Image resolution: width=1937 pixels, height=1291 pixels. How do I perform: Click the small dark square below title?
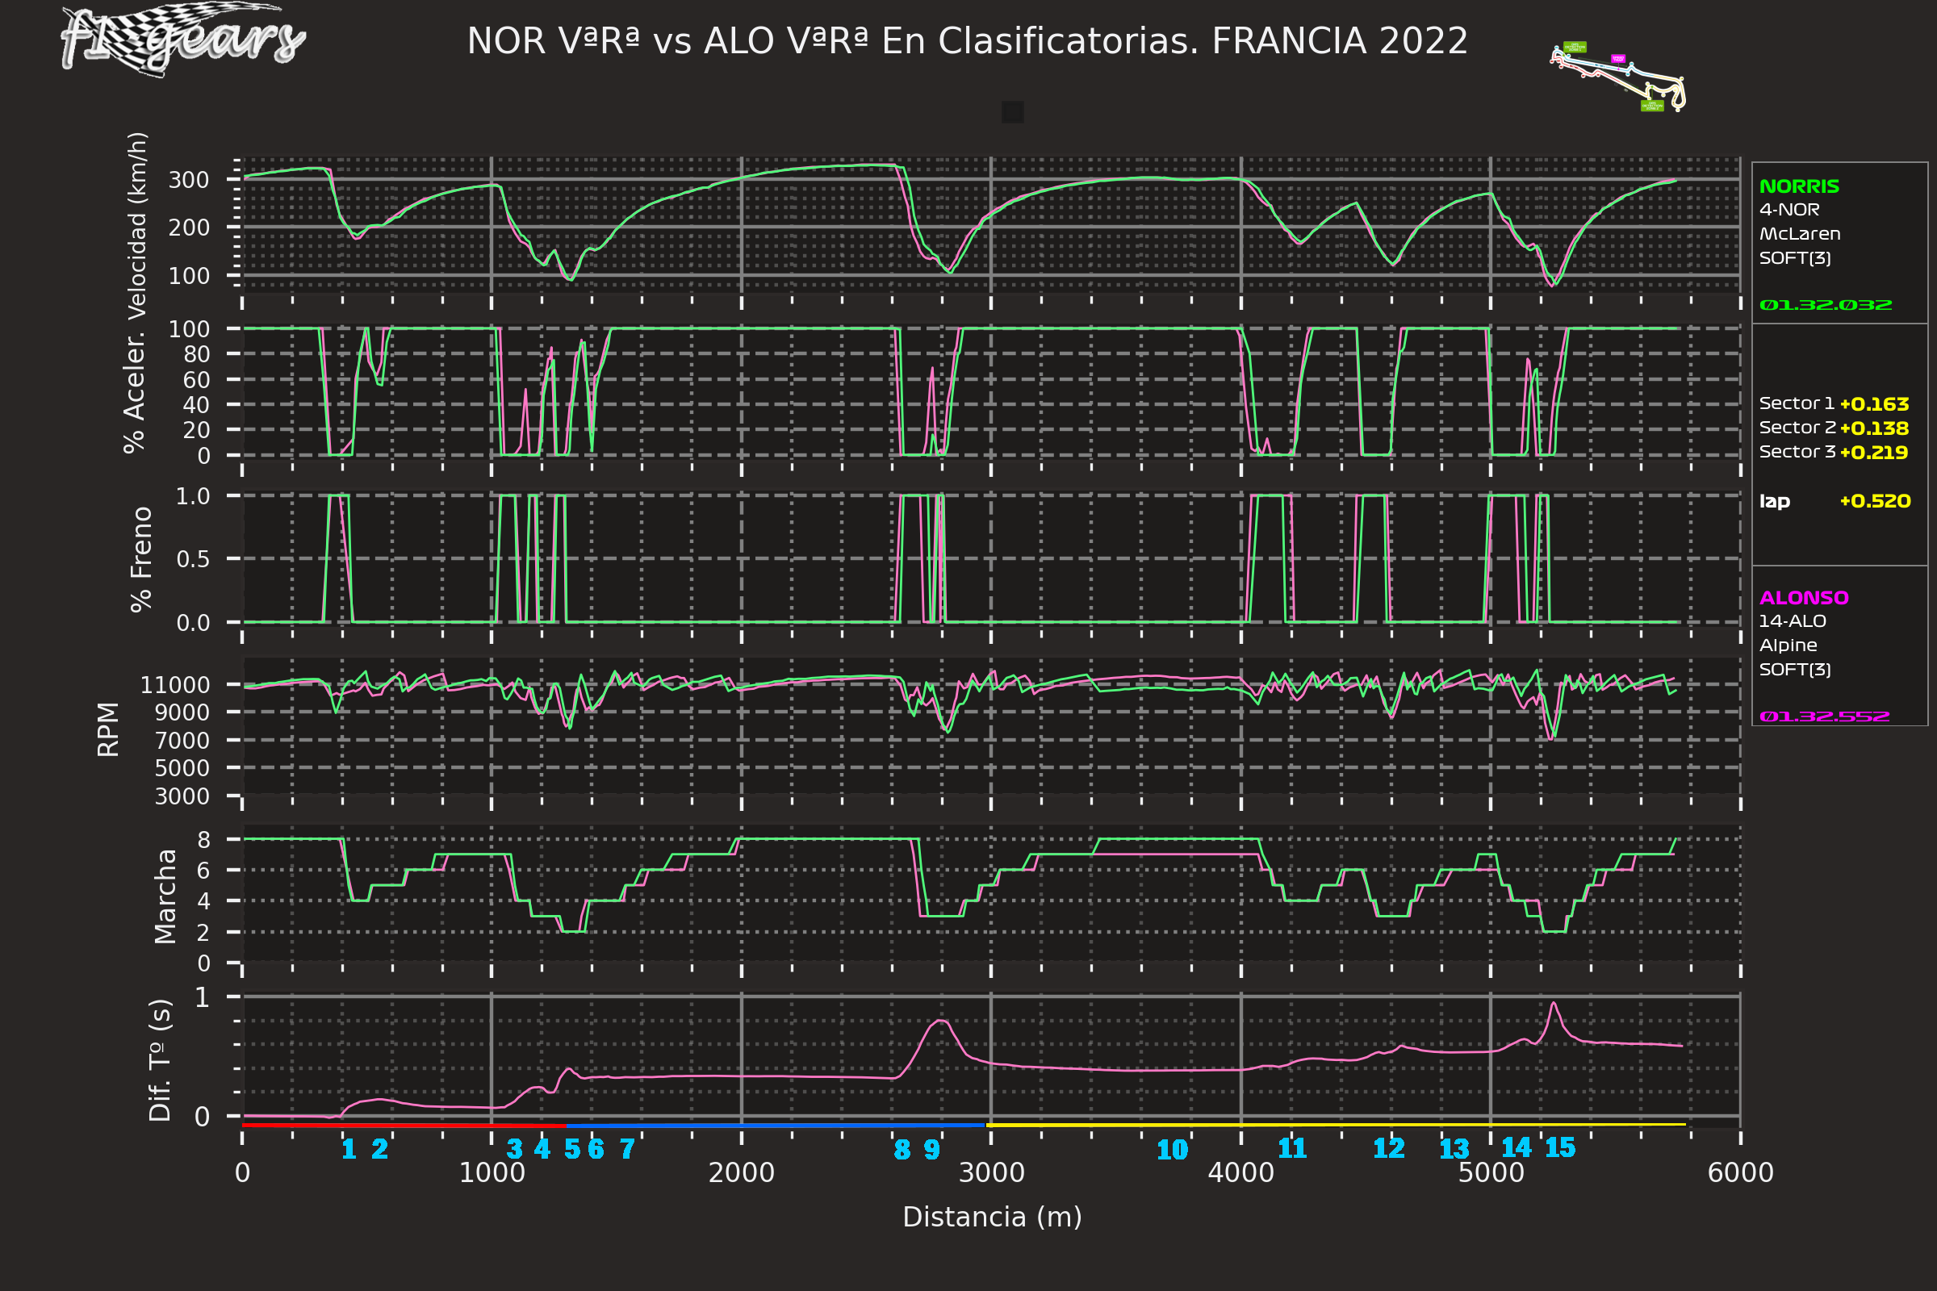click(x=1012, y=112)
